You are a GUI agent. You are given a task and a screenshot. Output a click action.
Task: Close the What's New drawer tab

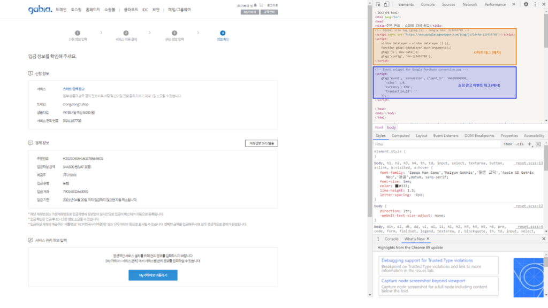click(x=428, y=239)
